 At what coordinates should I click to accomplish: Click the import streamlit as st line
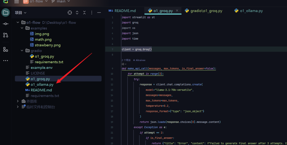(138, 17)
